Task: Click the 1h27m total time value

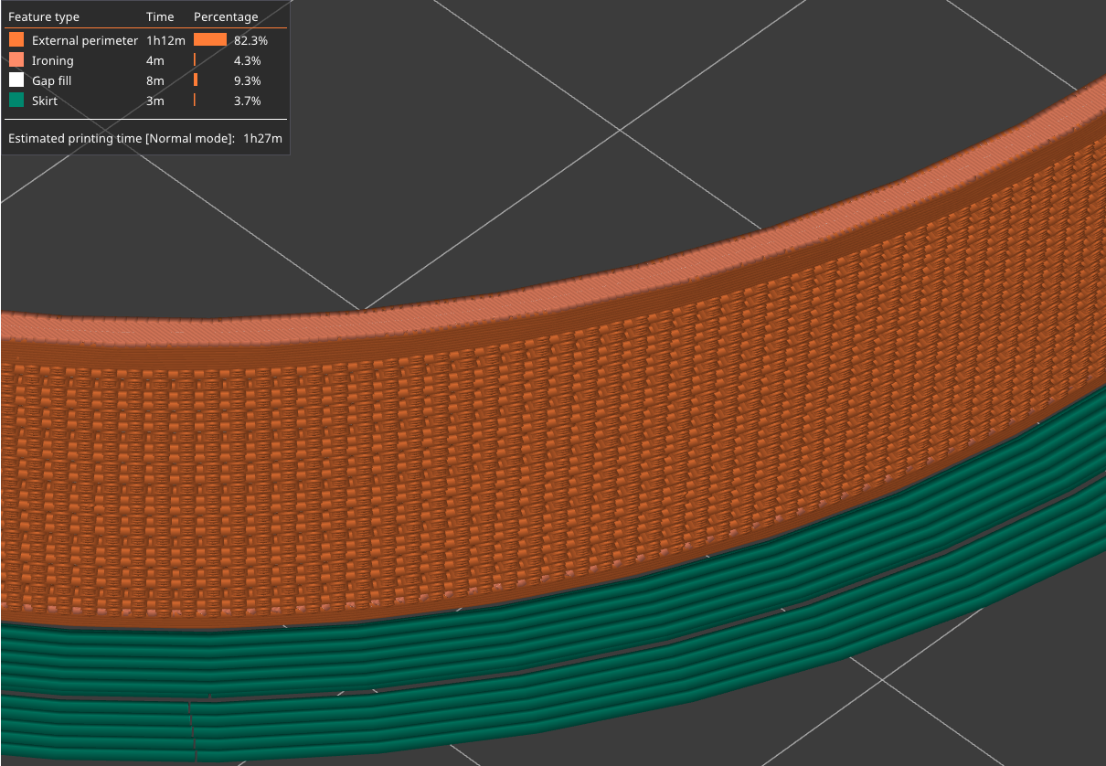Action: click(x=262, y=138)
